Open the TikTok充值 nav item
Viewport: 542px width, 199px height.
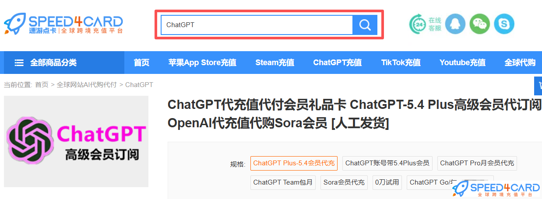click(x=401, y=63)
